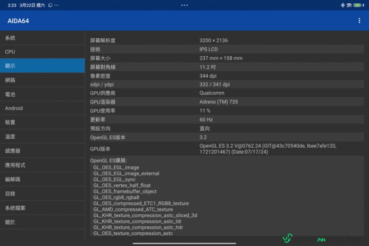
Task: Open the 編解碼 page
Action: pyautogui.click(x=42, y=180)
